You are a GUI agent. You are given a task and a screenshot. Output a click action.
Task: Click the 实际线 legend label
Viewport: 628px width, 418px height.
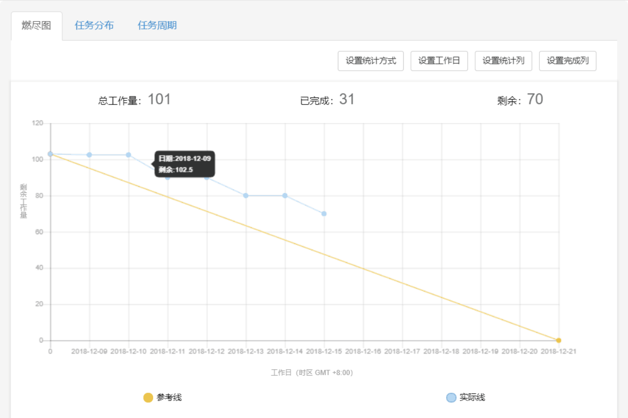click(472, 397)
